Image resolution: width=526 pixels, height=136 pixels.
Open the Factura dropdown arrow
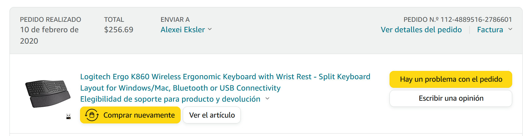510,29
